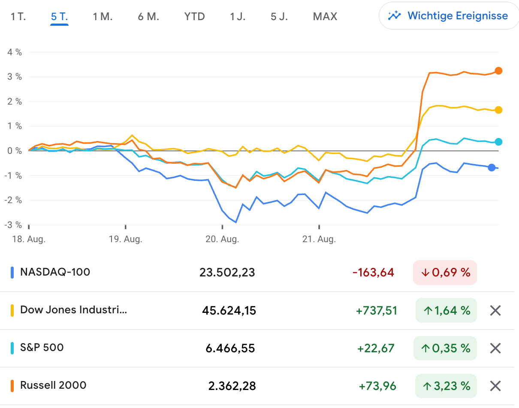This screenshot has height=408, width=519.
Task: Click the orange Russell 2000 chart endpoint dot
Action: [x=498, y=71]
